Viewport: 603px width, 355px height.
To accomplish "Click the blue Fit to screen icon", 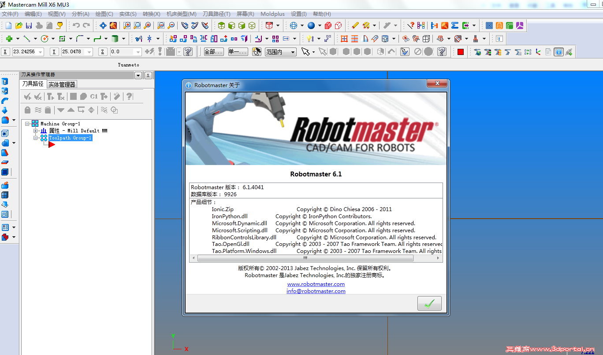I will point(103,26).
